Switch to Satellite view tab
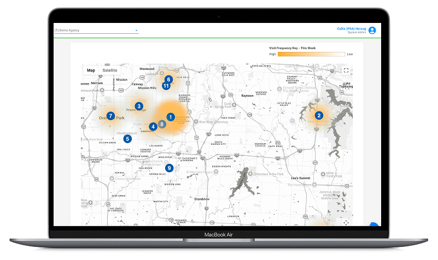The image size is (438, 260). [110, 70]
